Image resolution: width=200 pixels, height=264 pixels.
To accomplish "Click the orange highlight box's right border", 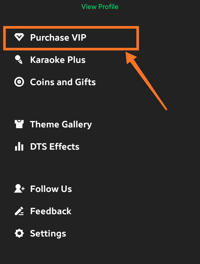I will tap(137, 38).
